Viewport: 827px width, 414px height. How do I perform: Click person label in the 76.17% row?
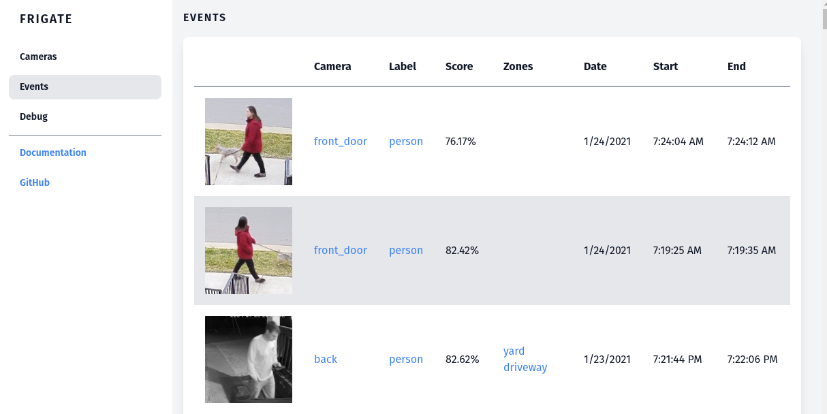(406, 142)
